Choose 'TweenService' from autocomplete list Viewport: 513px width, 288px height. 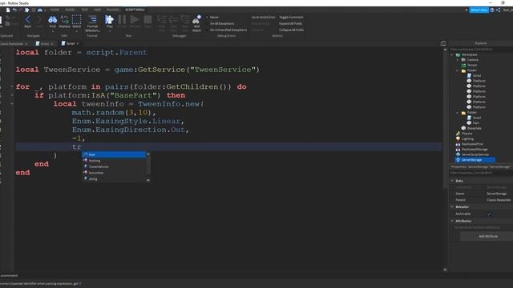point(114,166)
